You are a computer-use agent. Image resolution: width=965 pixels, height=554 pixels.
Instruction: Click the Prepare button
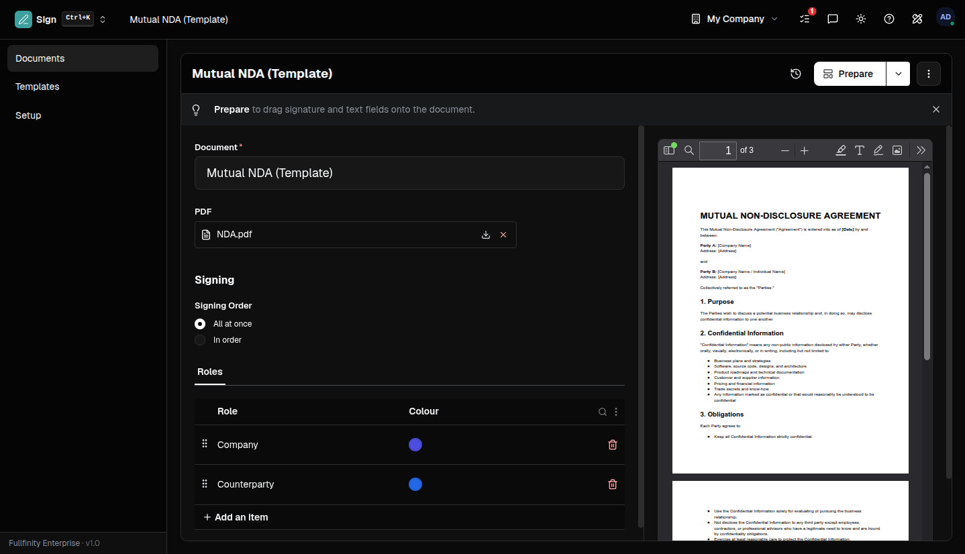(850, 74)
